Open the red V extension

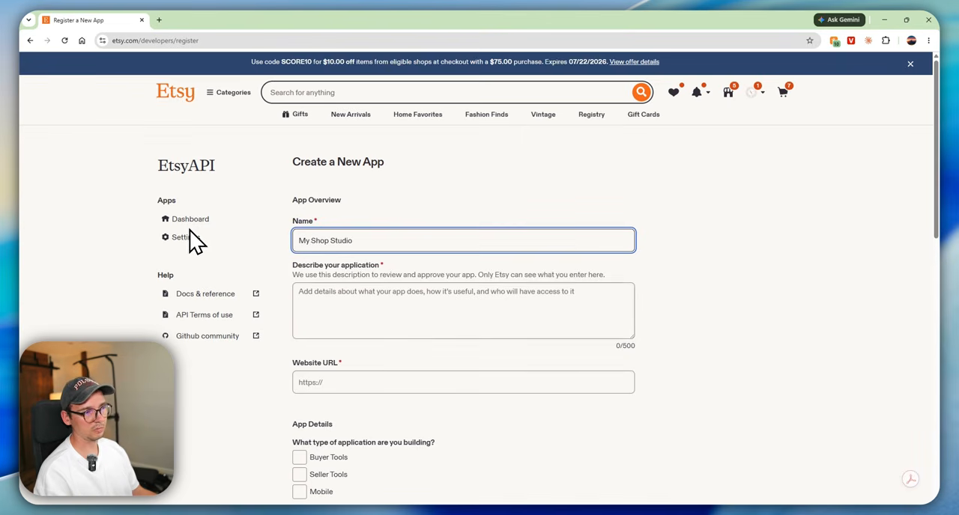click(x=851, y=40)
